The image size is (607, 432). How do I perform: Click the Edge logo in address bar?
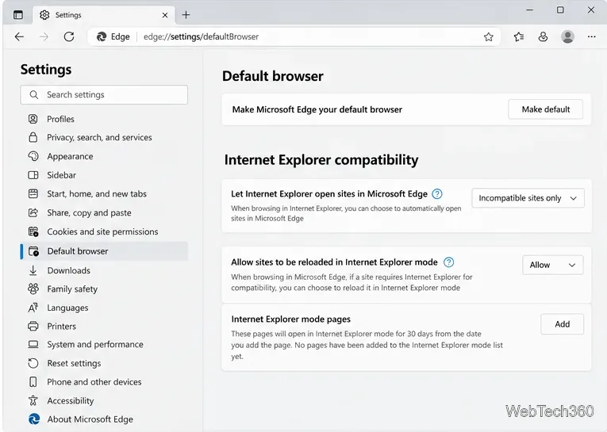coord(102,36)
